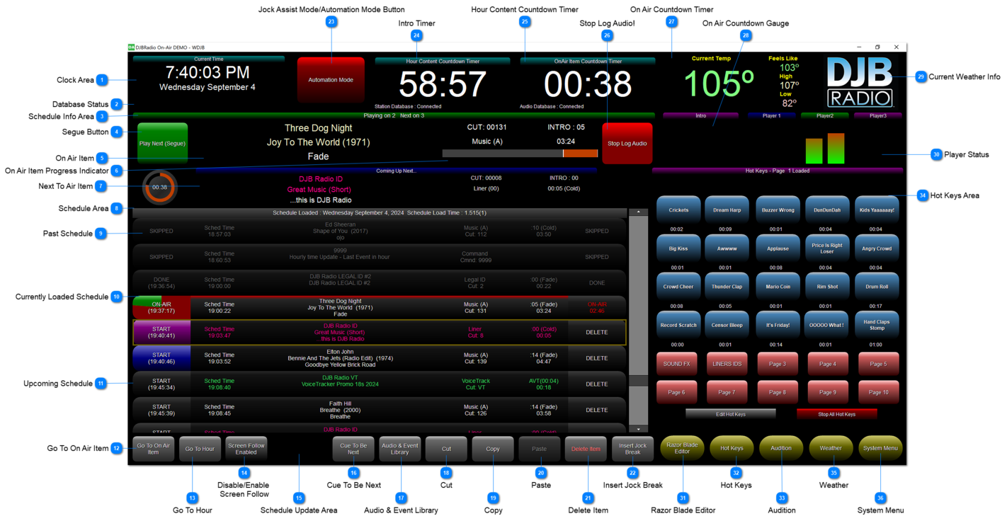
Task: Click the schedule scrollbar up arrow
Action: pos(638,212)
